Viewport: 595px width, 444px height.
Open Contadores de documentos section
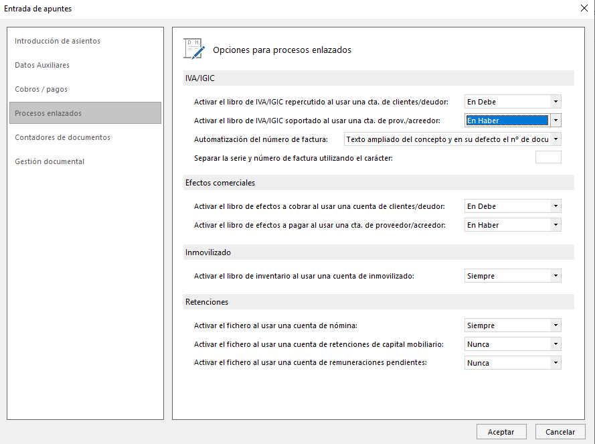pyautogui.click(x=63, y=137)
